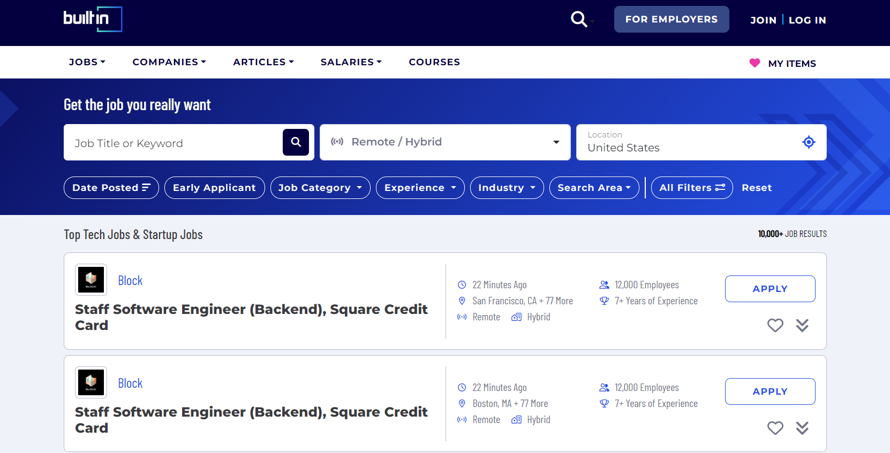Screen dimensions: 890x453
Task: Open Block company link in second card
Action: coord(130,383)
